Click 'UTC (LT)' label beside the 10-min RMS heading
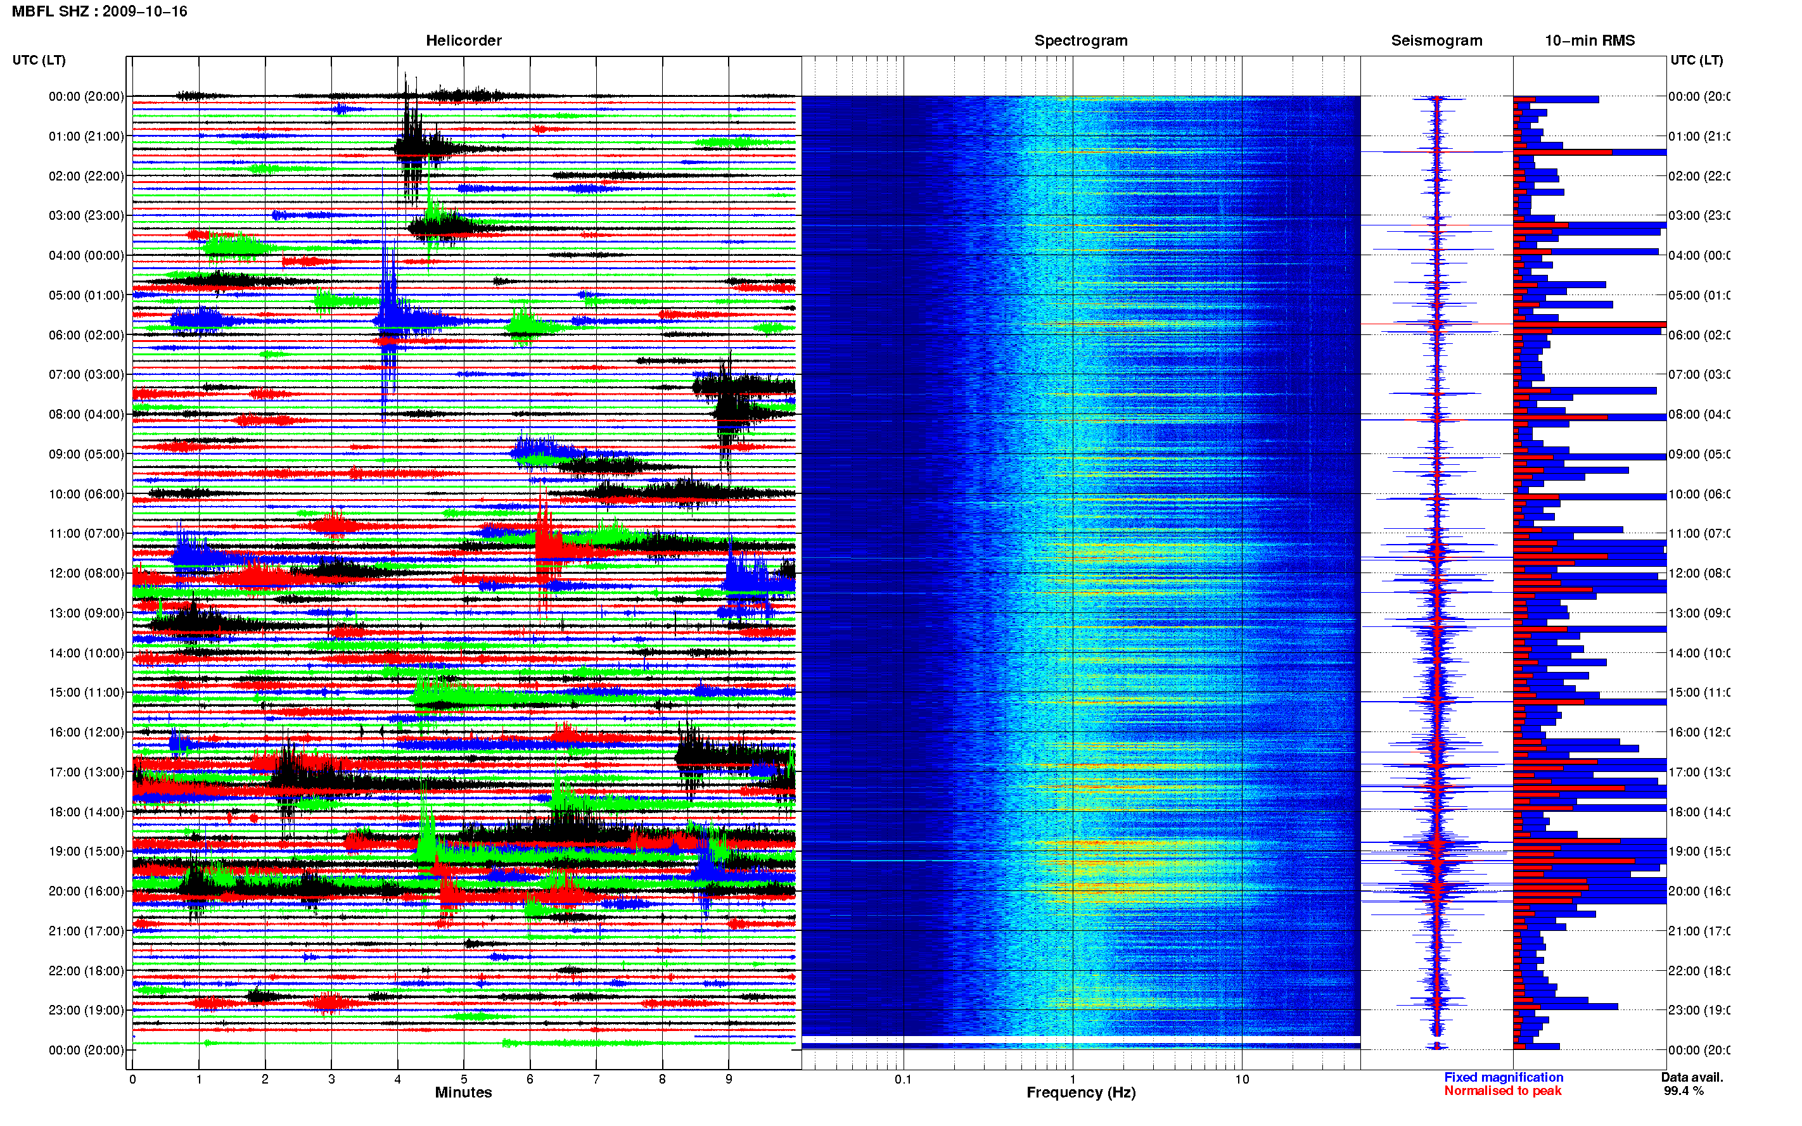The width and height of the screenshot is (1802, 1126). click(x=1696, y=60)
